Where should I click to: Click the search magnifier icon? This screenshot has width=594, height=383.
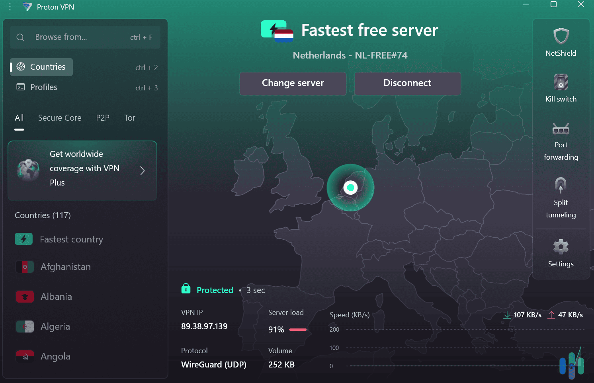pos(20,37)
